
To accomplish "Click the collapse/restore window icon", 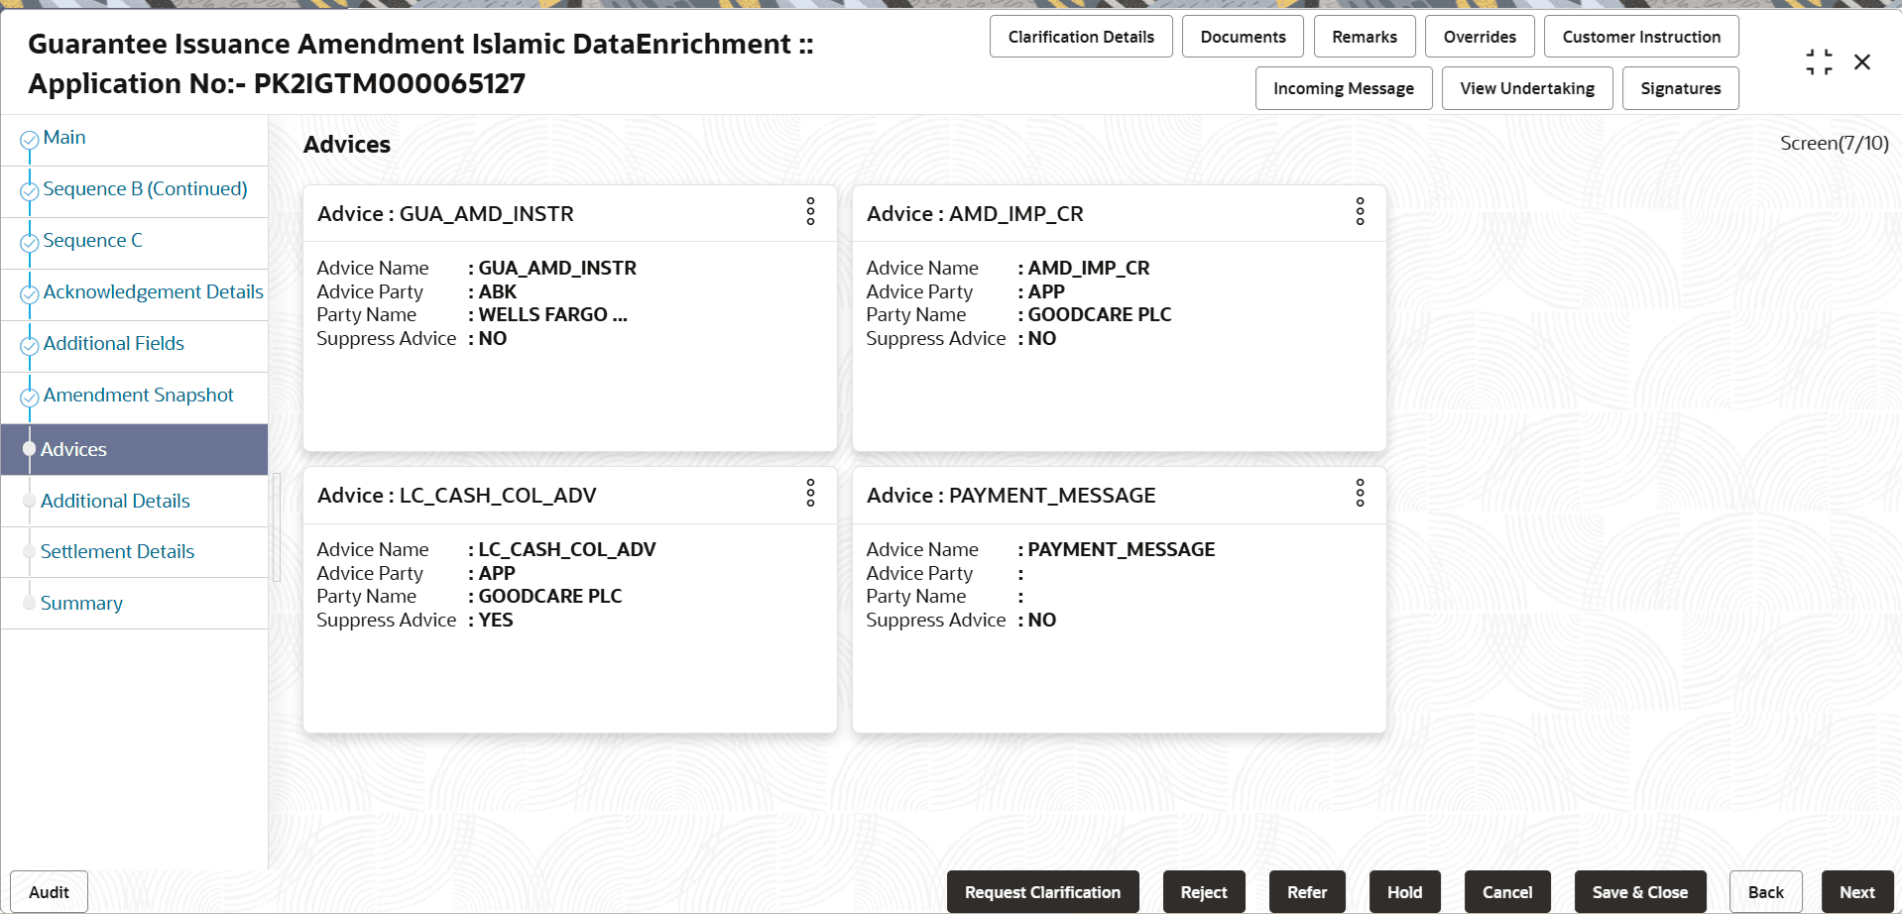I will coord(1819,61).
